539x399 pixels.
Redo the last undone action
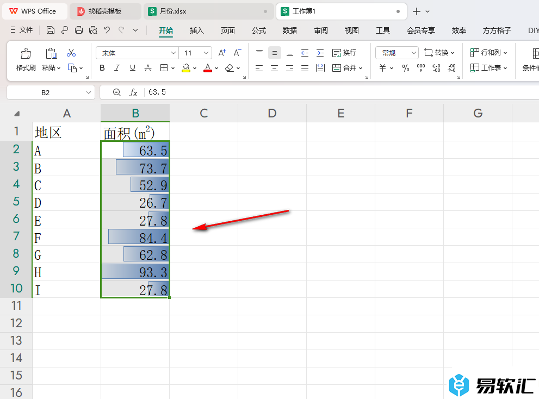pyautogui.click(x=121, y=30)
